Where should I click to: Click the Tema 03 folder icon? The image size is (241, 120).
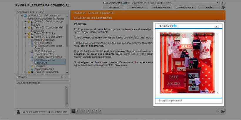click(29, 34)
